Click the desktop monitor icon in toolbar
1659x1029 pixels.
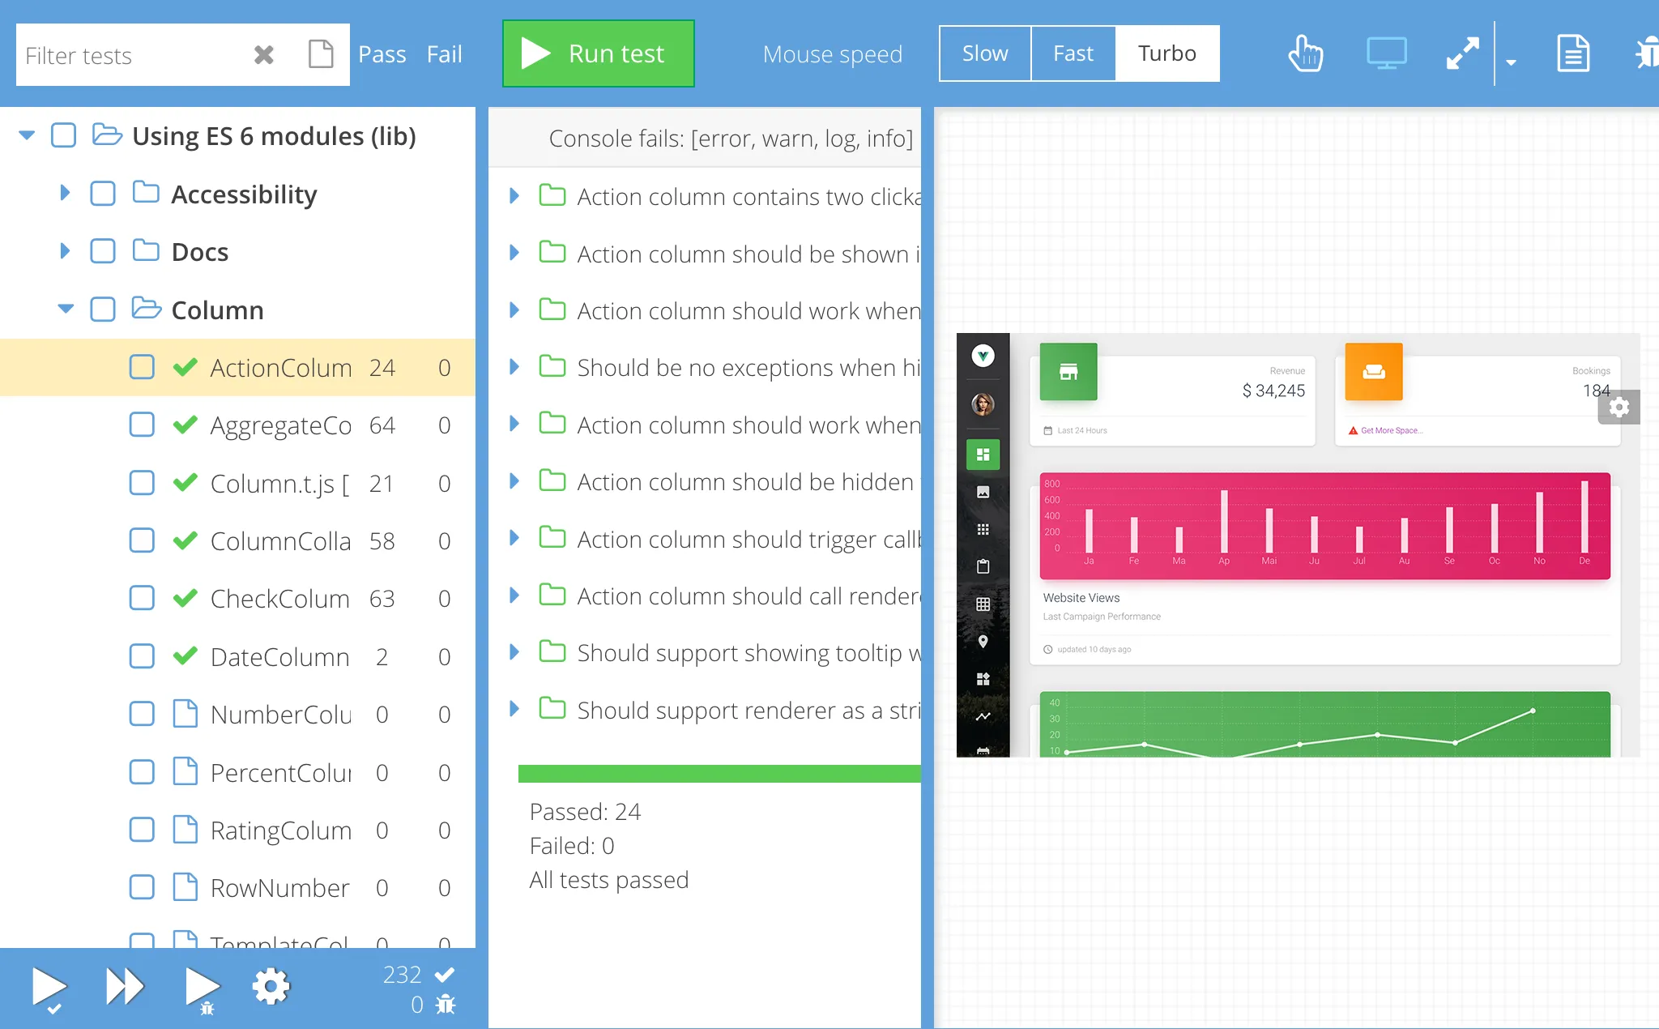pyautogui.click(x=1386, y=53)
